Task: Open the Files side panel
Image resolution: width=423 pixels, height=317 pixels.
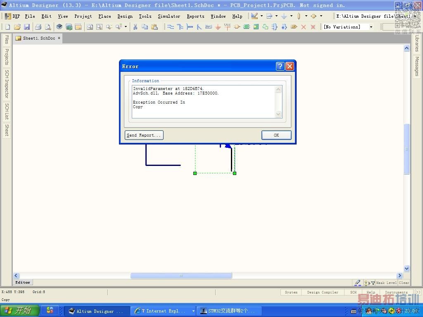Action: tap(7, 40)
